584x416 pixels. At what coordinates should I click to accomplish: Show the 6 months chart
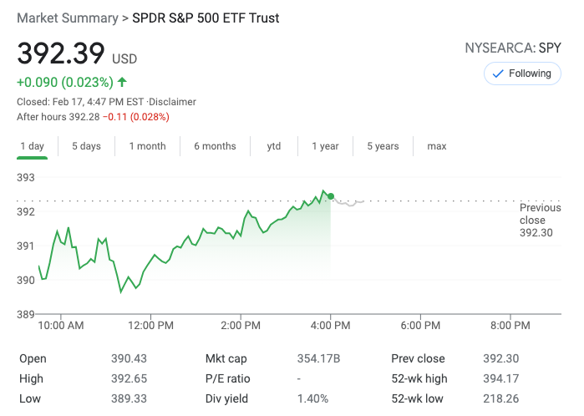pos(215,146)
